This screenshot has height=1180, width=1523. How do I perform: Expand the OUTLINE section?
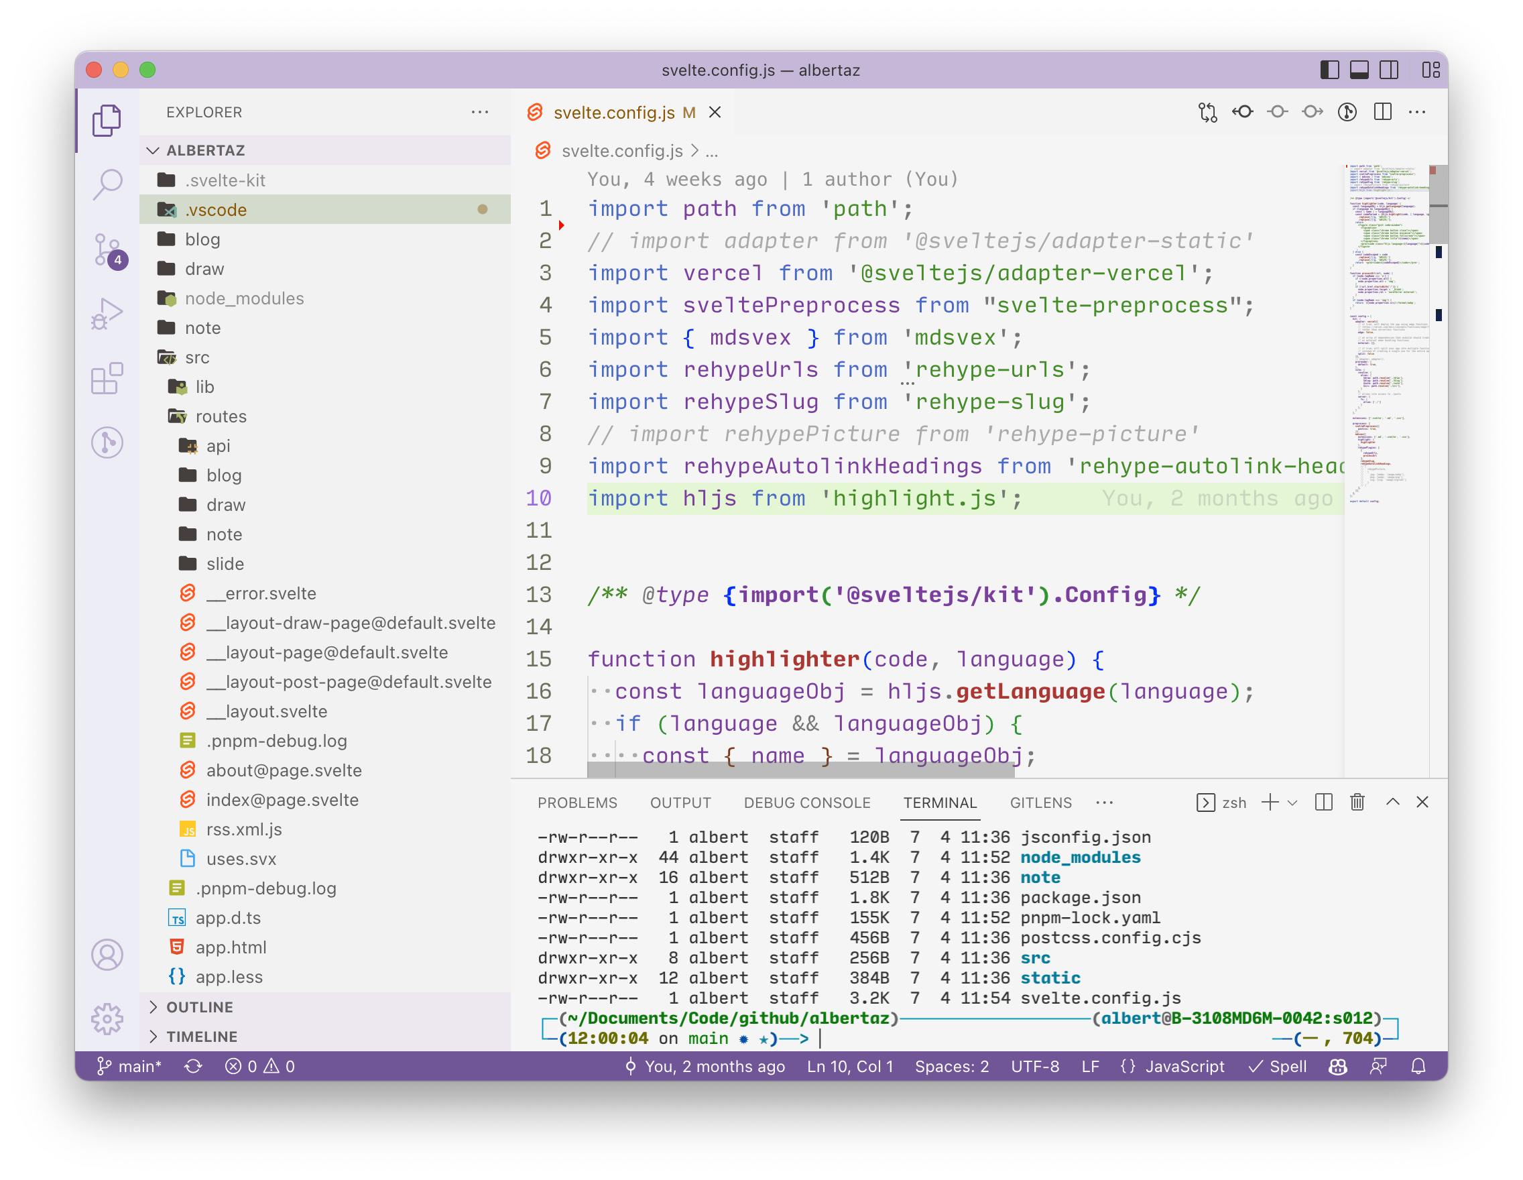point(200,1007)
